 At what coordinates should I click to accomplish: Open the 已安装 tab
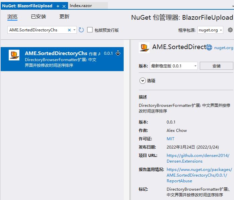pyautogui.click(x=39, y=16)
